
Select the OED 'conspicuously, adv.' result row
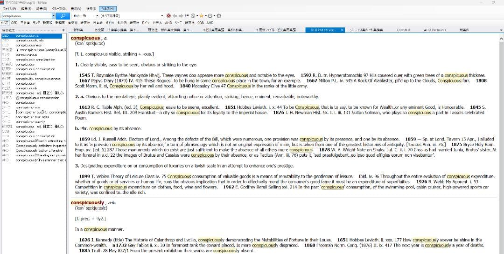33,40
